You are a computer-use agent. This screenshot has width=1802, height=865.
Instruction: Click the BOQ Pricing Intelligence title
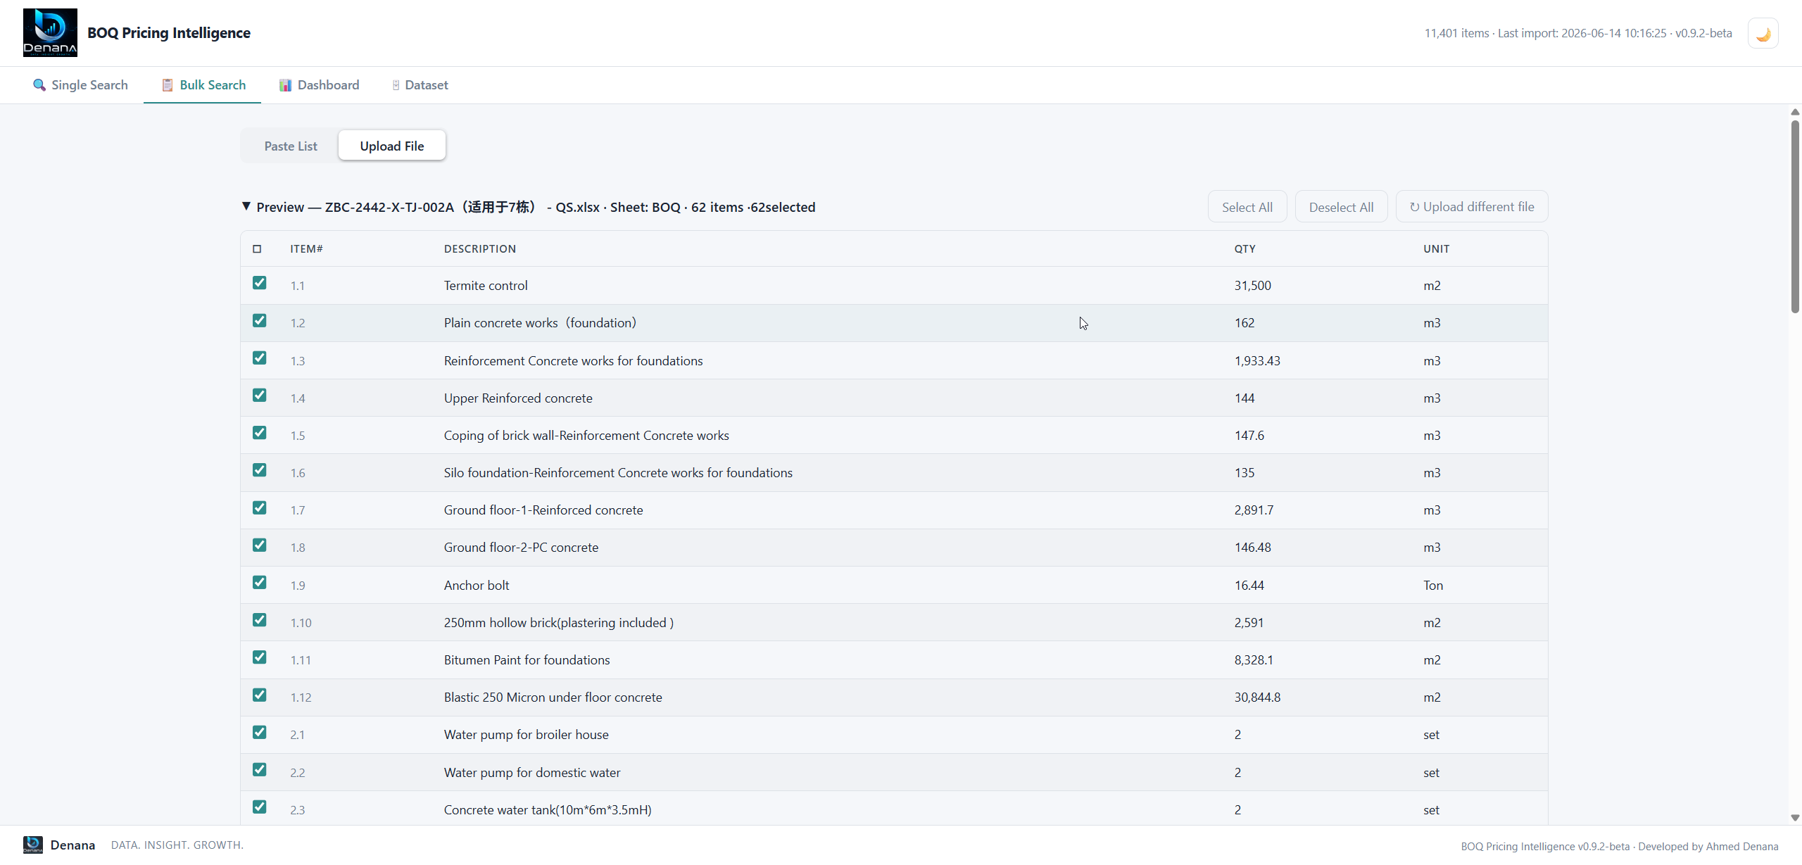(x=169, y=33)
